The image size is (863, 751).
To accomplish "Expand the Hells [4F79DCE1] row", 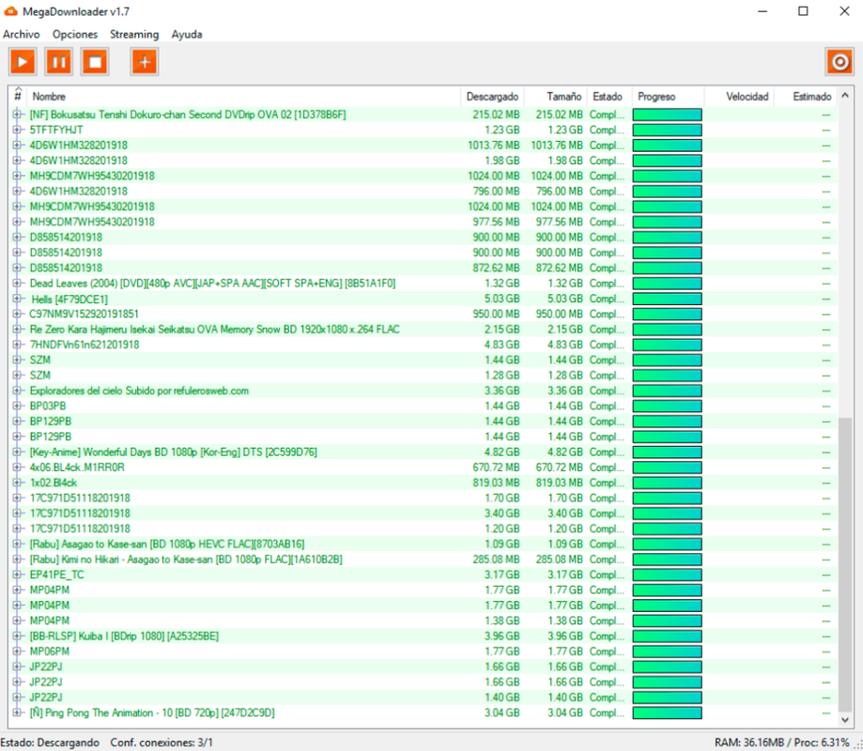I will [17, 299].
